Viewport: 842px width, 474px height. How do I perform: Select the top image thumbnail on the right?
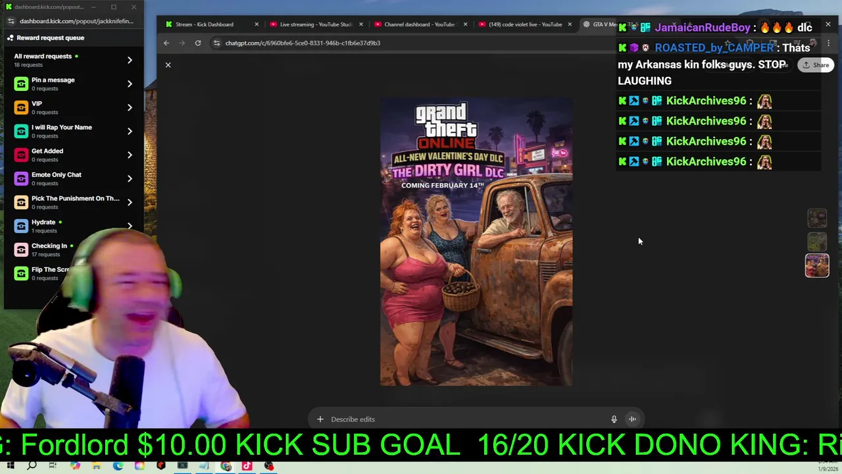(817, 218)
